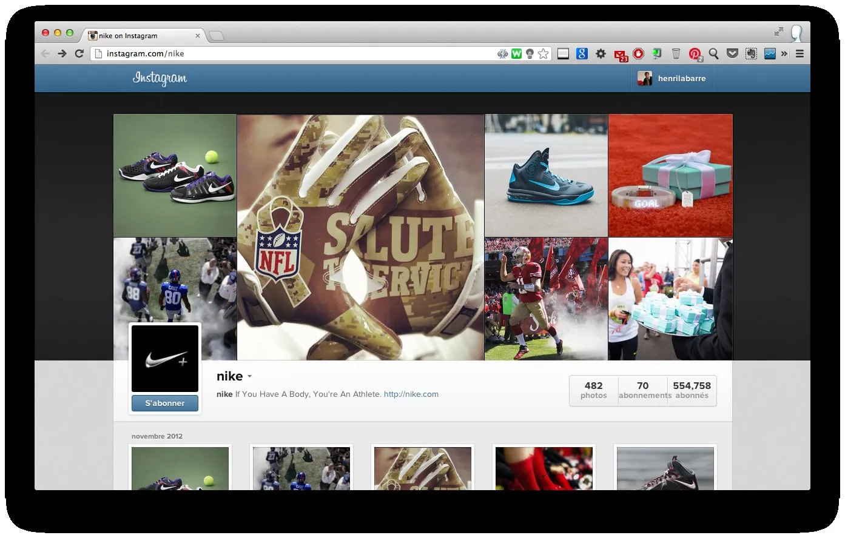Click the henrilabarre profile avatar
The height and width of the screenshot is (538, 845).
point(645,78)
